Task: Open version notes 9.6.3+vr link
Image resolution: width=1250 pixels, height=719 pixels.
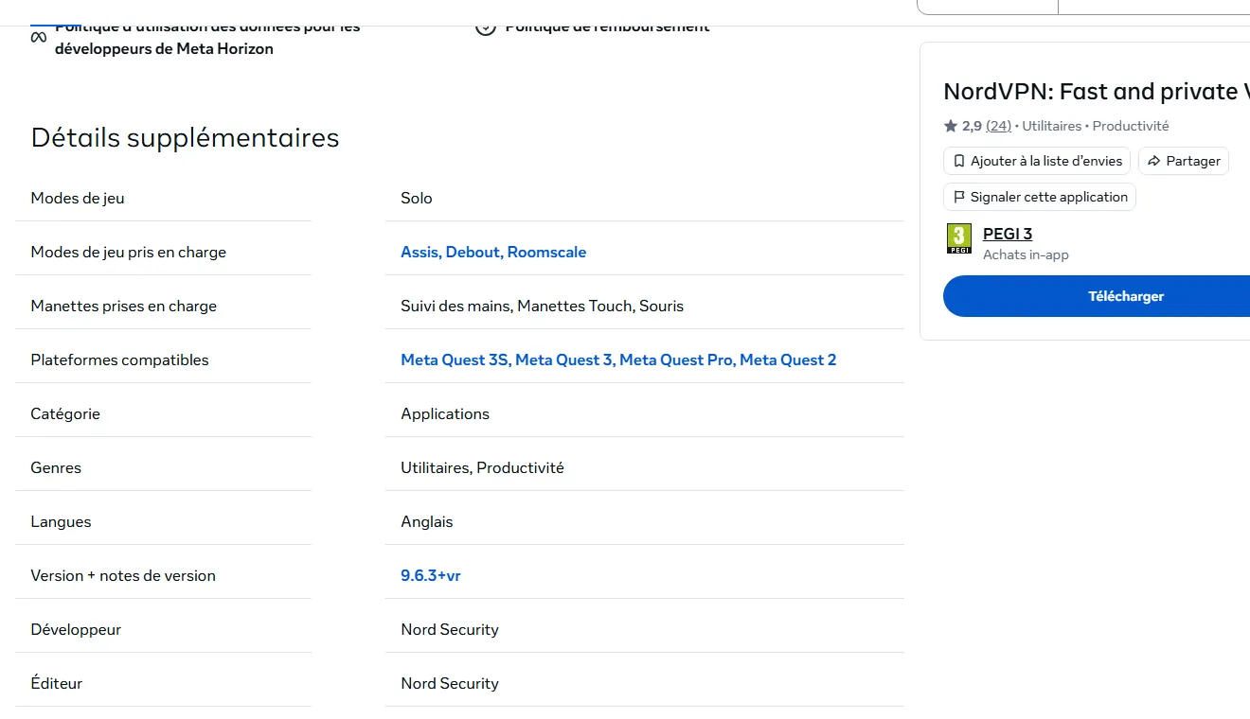Action: coord(431,575)
